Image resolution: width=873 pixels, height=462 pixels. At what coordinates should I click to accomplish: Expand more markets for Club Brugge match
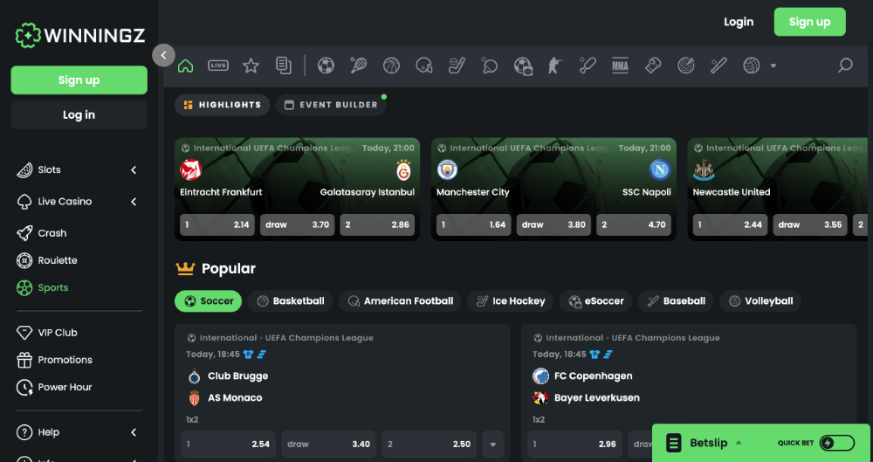(x=493, y=444)
